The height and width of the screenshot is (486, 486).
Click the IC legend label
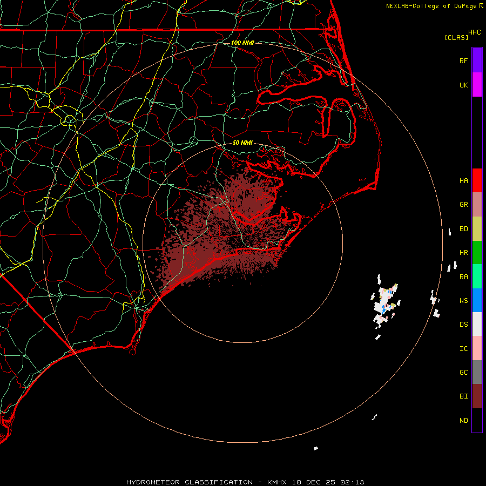coord(463,348)
